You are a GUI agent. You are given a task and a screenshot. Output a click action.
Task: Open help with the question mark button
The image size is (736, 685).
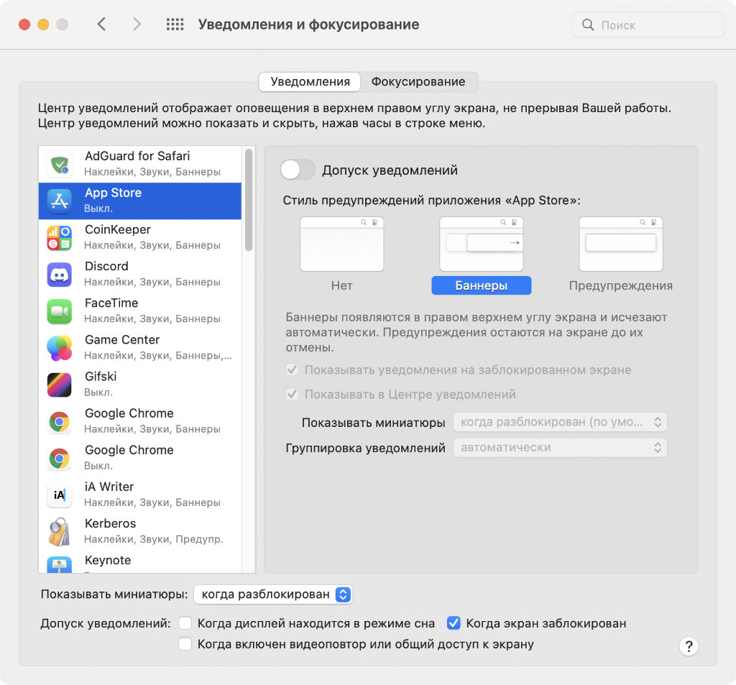tap(689, 646)
